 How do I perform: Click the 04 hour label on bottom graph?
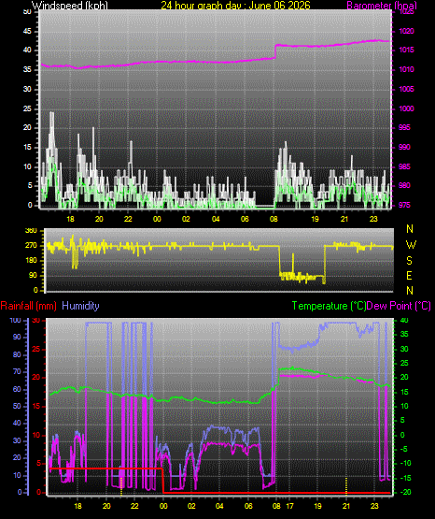pyautogui.click(x=219, y=506)
